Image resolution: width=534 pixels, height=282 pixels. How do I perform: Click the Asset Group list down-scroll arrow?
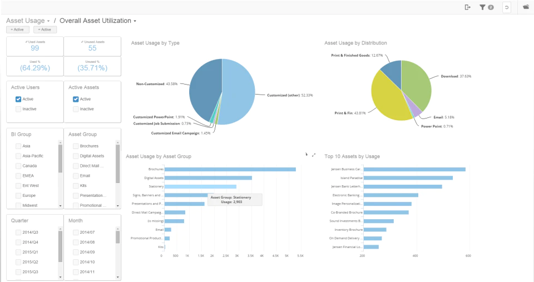(118, 206)
